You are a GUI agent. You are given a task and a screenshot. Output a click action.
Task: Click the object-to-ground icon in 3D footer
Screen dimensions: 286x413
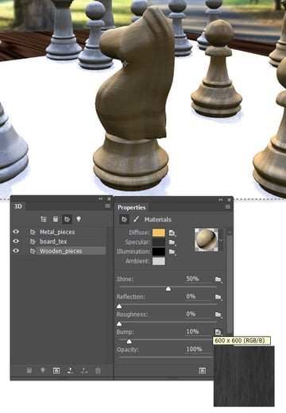84,370
